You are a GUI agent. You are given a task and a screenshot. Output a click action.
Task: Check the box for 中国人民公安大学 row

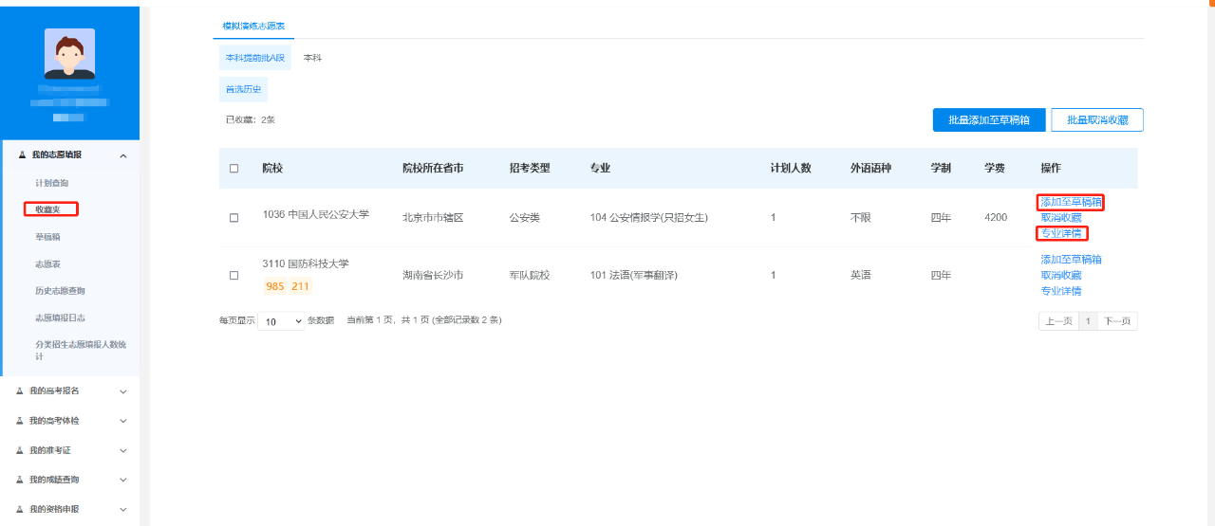point(234,218)
